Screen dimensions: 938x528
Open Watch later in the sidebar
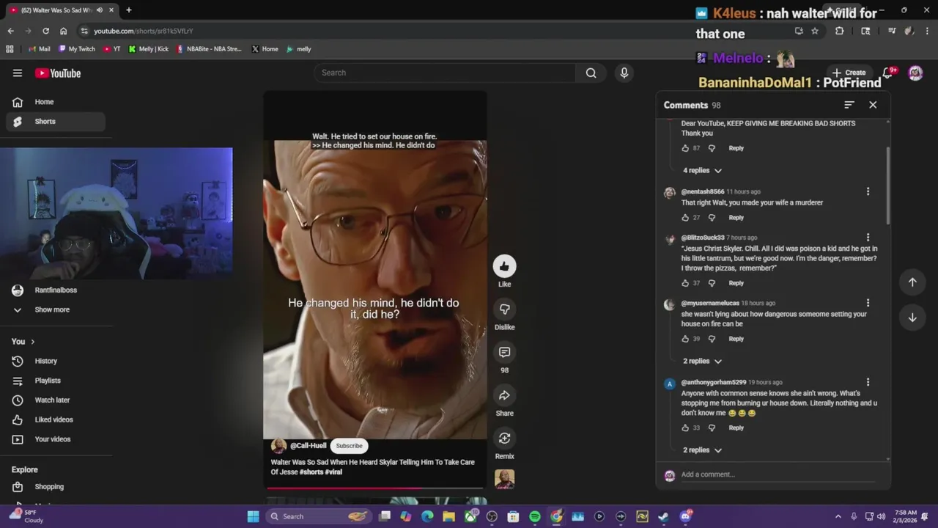click(x=56, y=400)
